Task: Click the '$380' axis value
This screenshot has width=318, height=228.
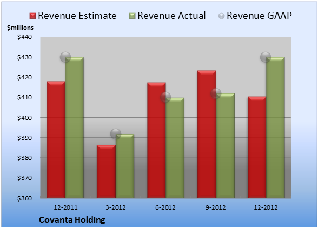Action: pyautogui.click(x=24, y=158)
